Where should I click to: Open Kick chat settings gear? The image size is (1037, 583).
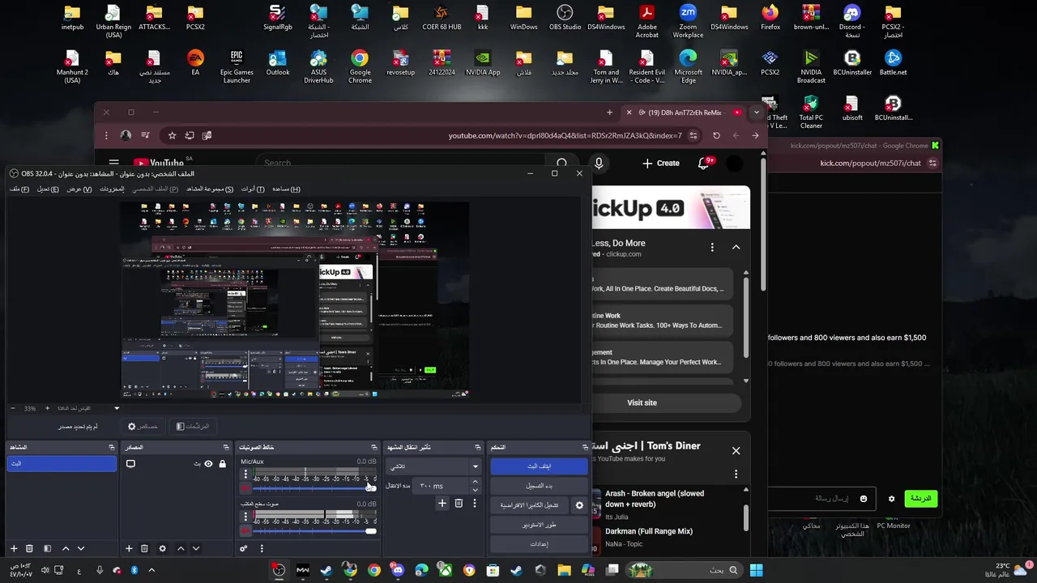coord(891,499)
